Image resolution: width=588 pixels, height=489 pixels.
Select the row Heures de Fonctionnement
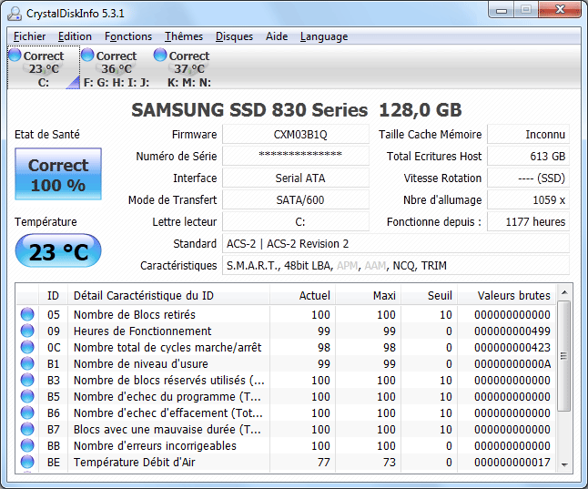click(x=287, y=331)
